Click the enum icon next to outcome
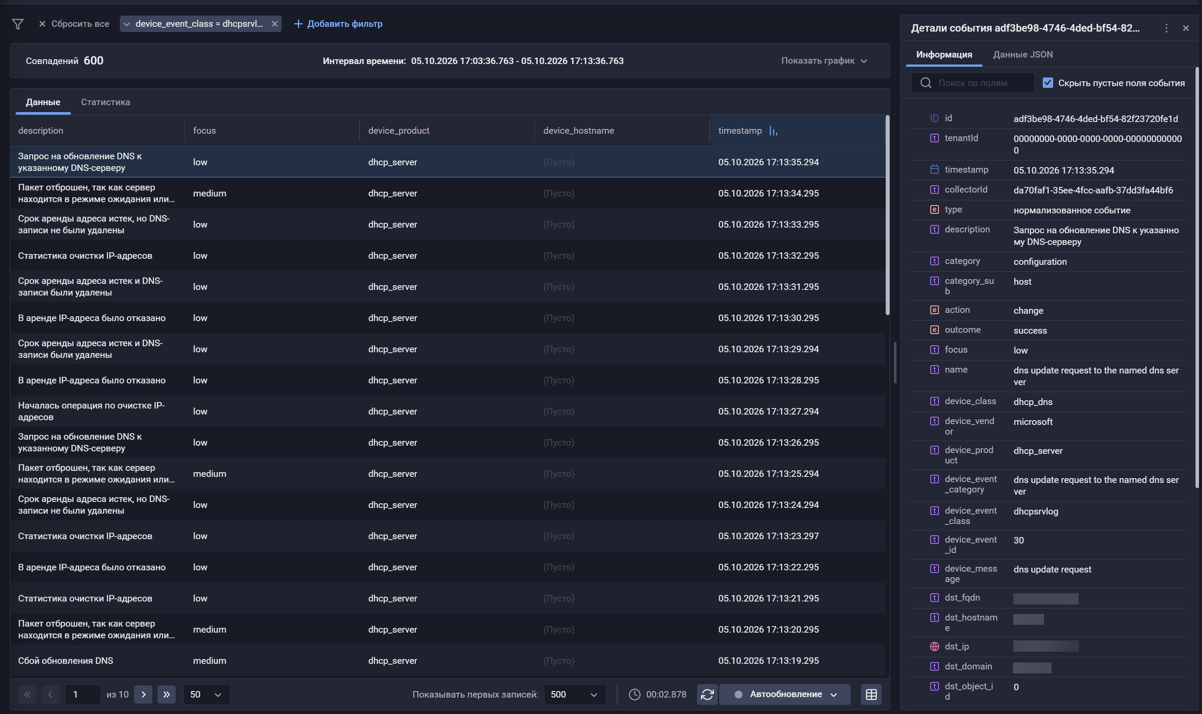Image resolution: width=1202 pixels, height=714 pixels. [934, 330]
